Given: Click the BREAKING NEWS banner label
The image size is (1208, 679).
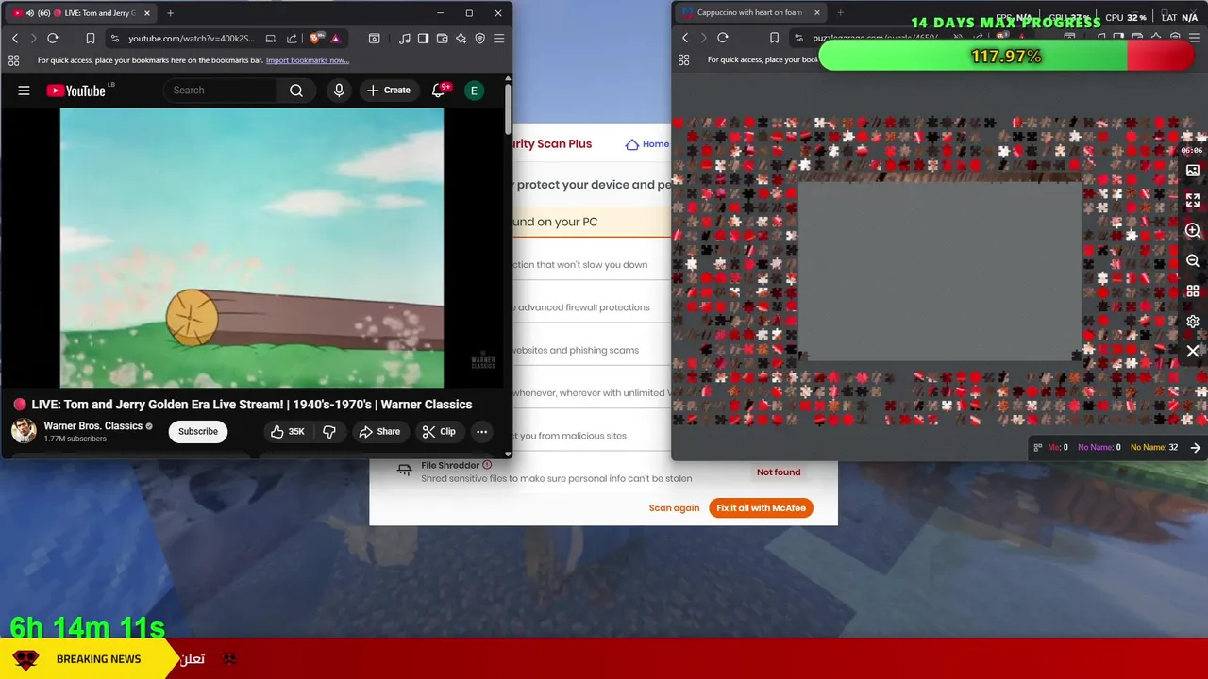Looking at the screenshot, I should pyautogui.click(x=98, y=659).
